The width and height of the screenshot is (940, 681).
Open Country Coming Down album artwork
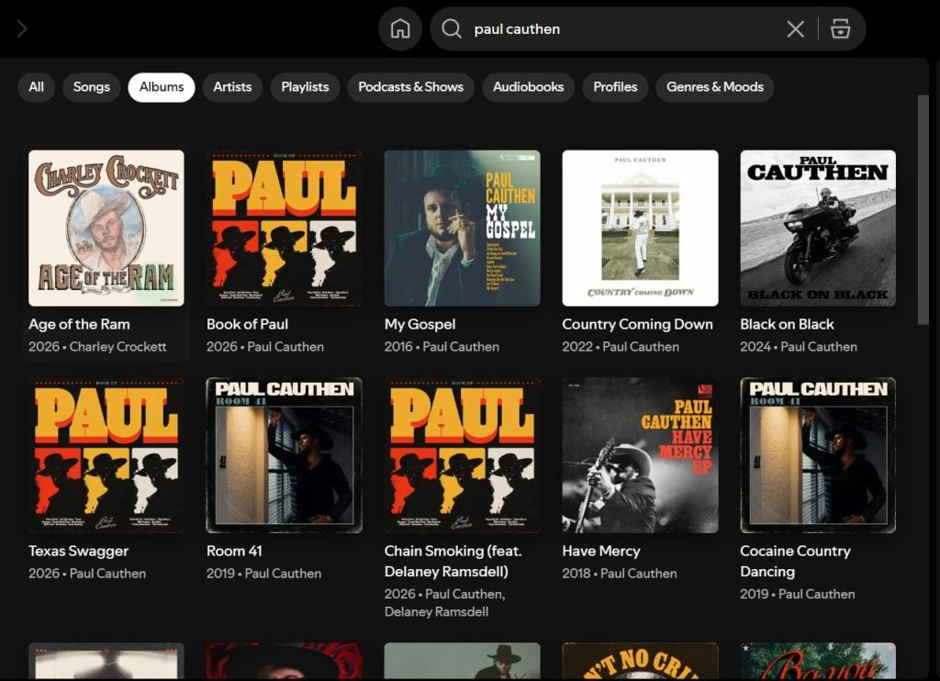tap(640, 228)
